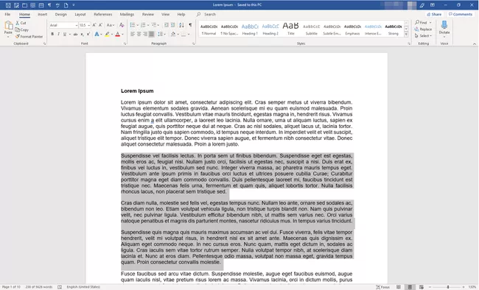The height and width of the screenshot is (290, 479).
Task: Increase paragraph indent
Action: 173,25
